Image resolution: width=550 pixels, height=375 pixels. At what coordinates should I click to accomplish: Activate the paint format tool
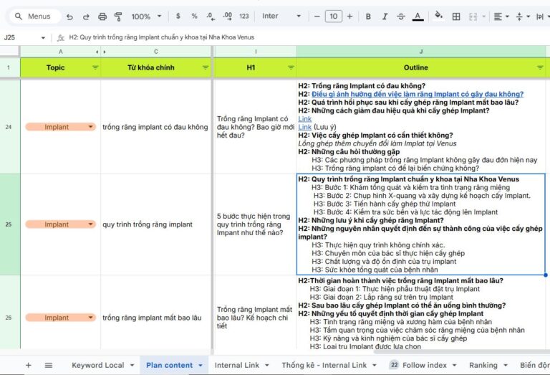pyautogui.click(x=118, y=16)
